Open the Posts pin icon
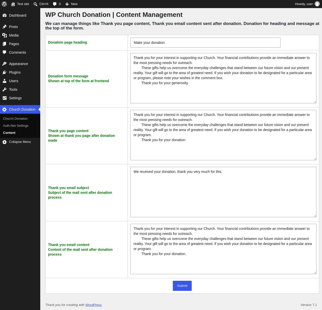 pos(5,27)
